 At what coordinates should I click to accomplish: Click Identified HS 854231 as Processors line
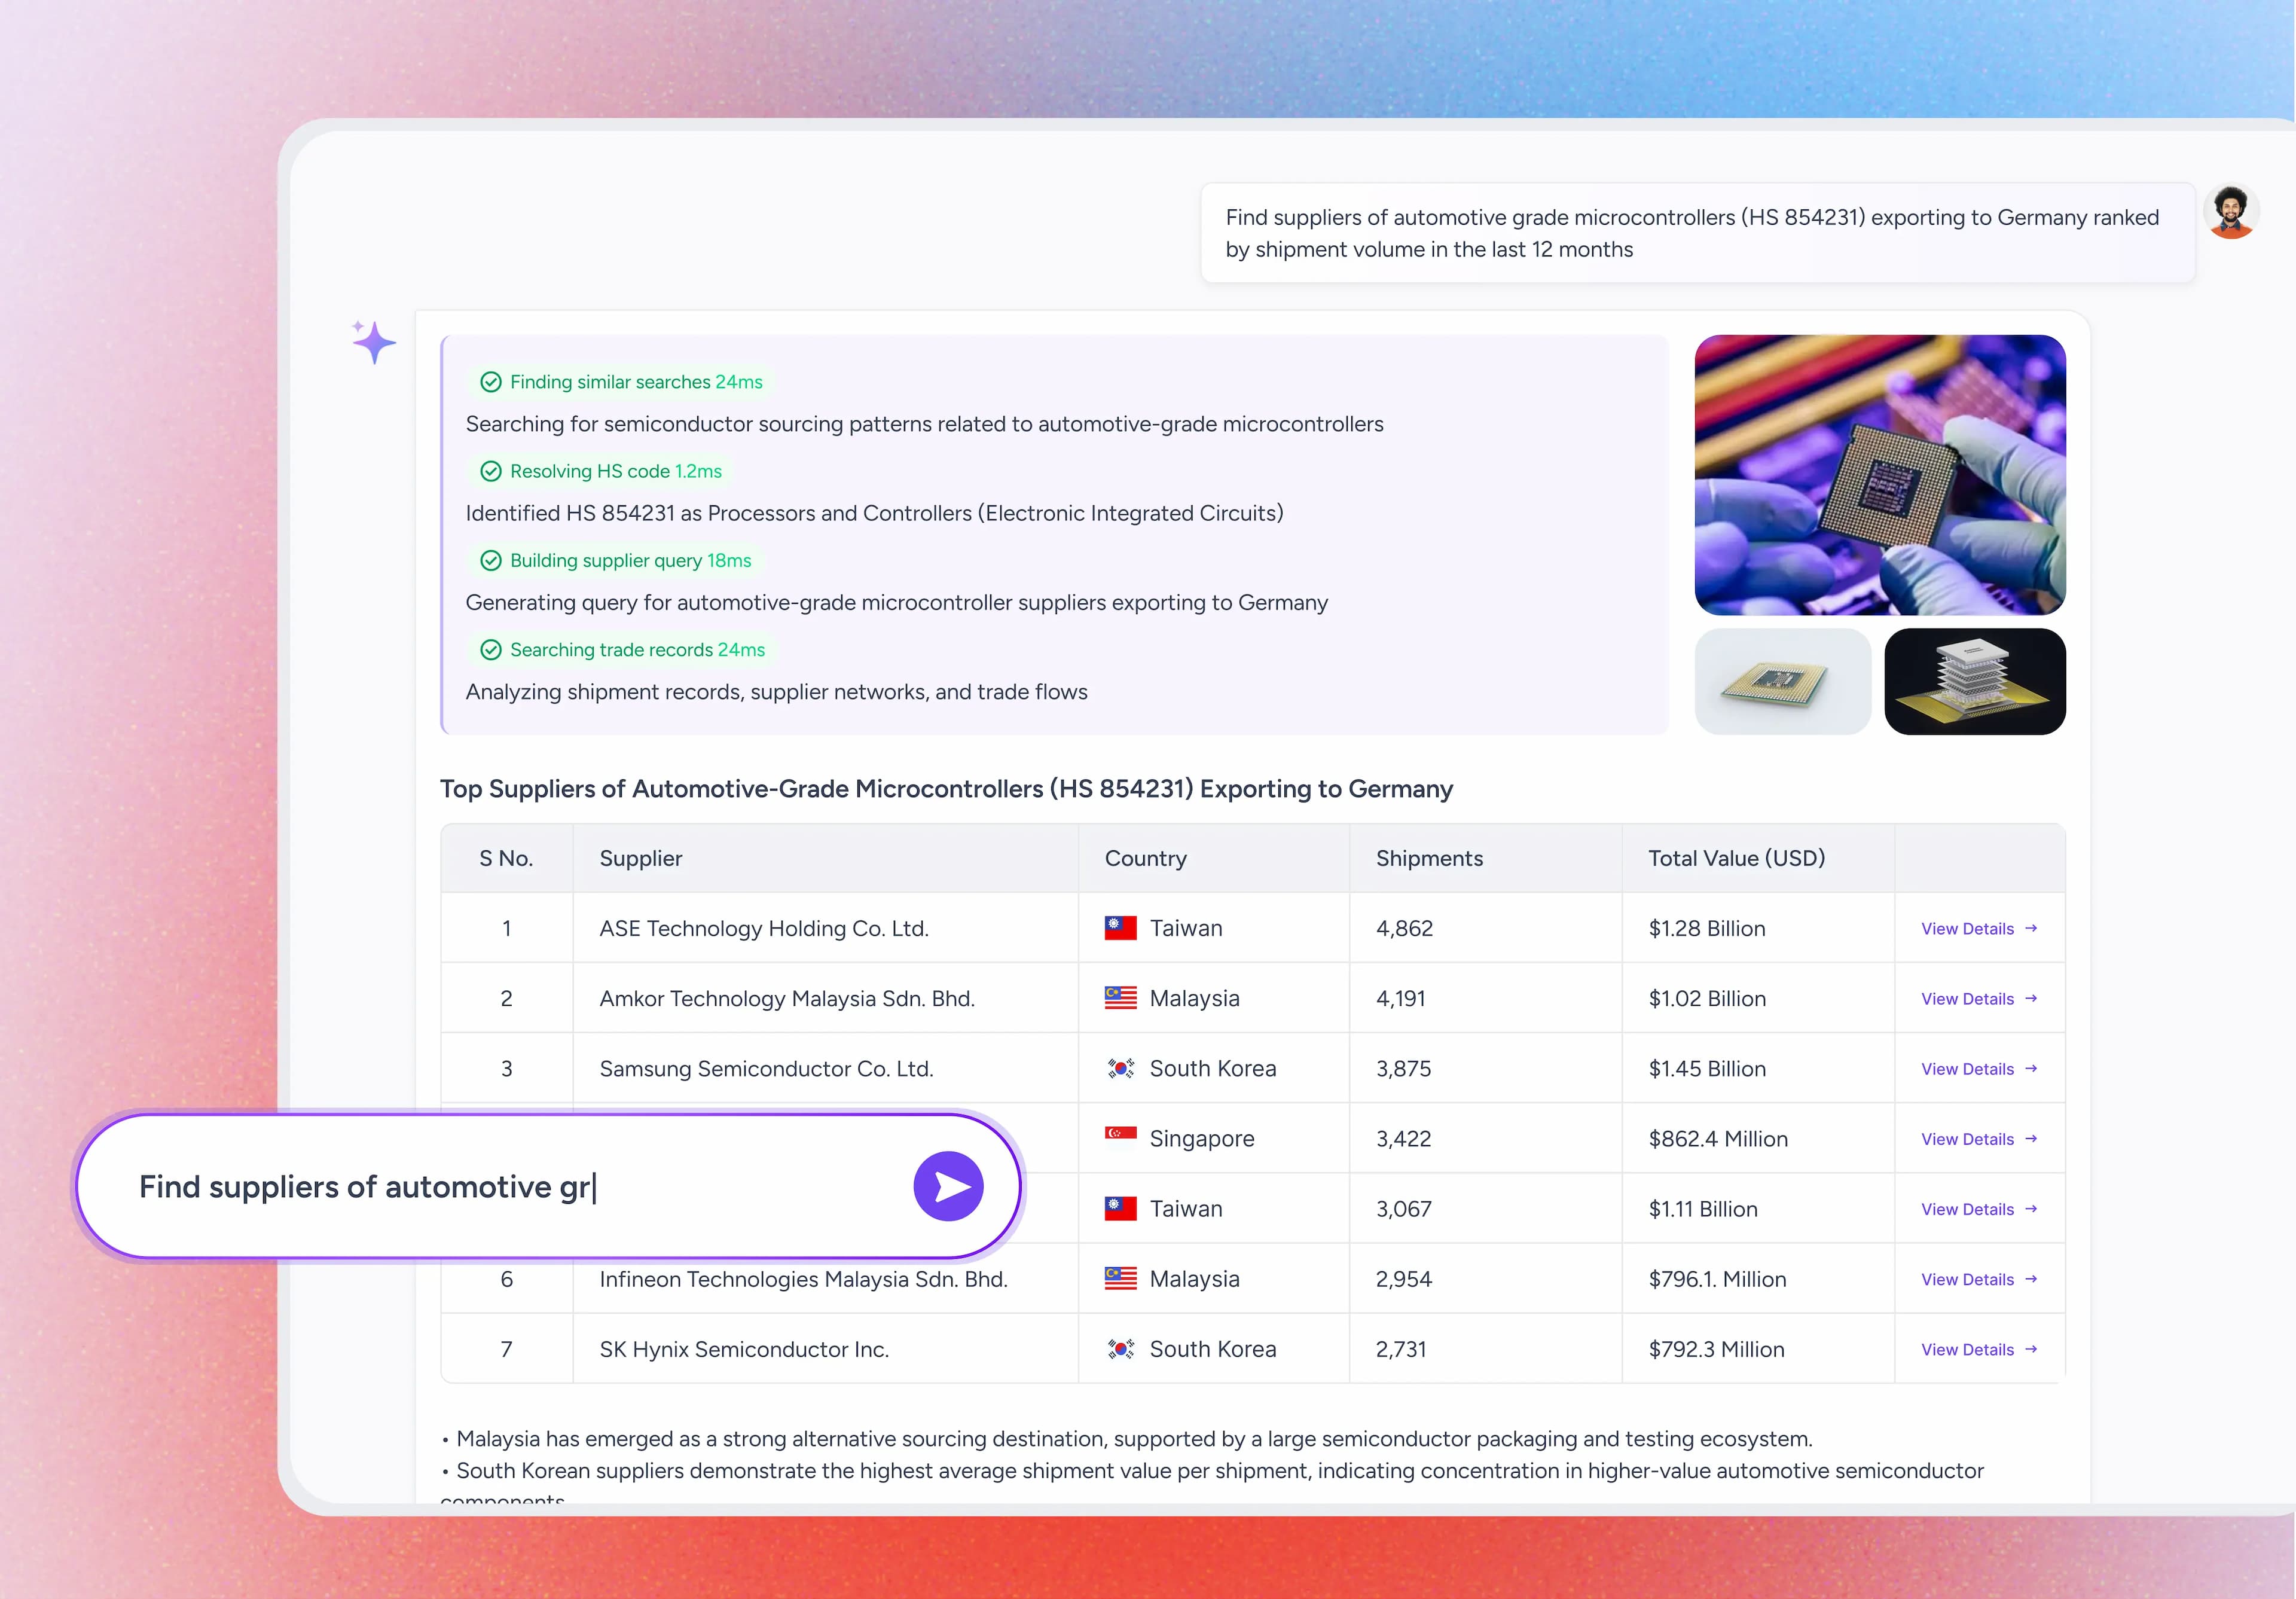(874, 513)
